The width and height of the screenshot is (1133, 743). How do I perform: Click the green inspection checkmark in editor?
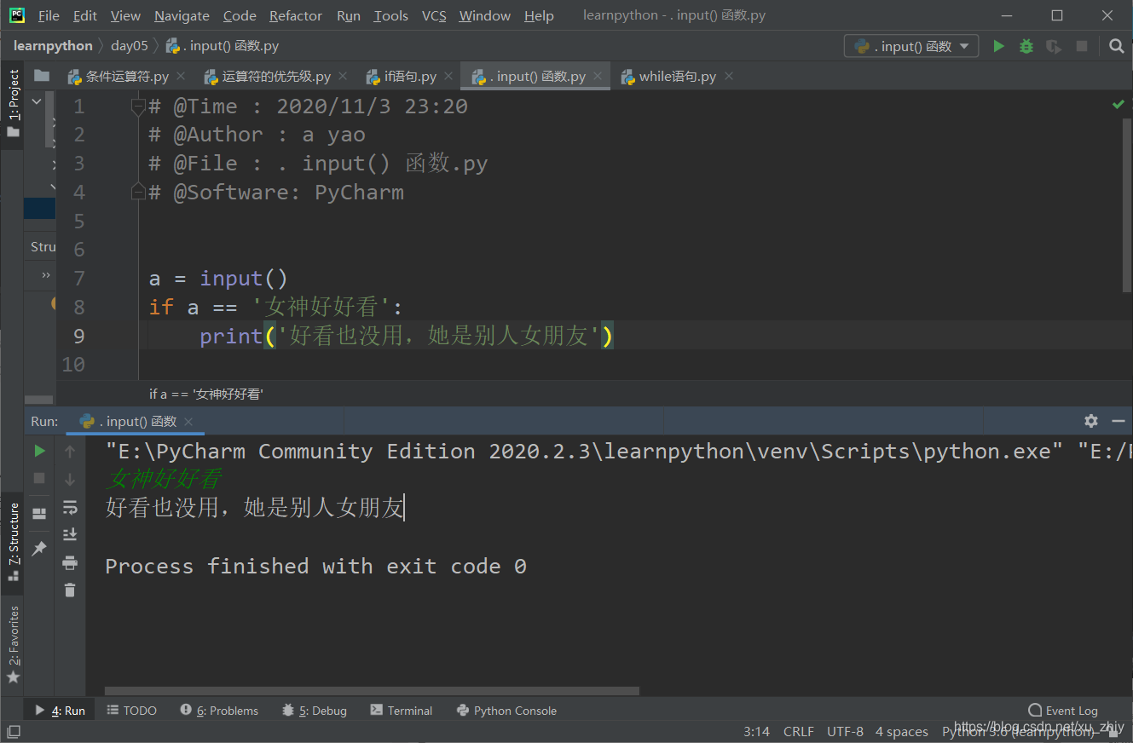(x=1118, y=104)
